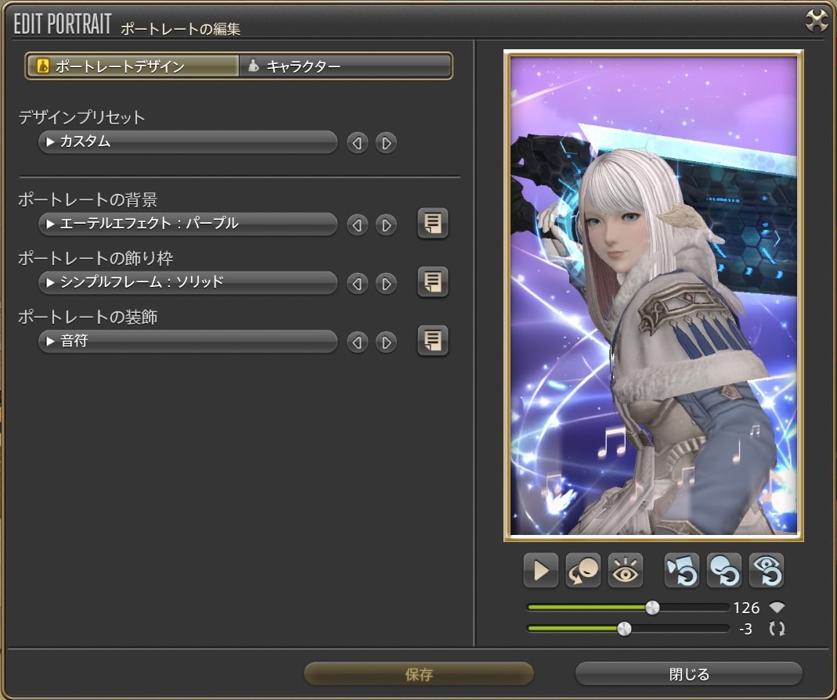Image resolution: width=837 pixels, height=700 pixels.
Task: Click the character portrait preview image
Action: (x=653, y=296)
